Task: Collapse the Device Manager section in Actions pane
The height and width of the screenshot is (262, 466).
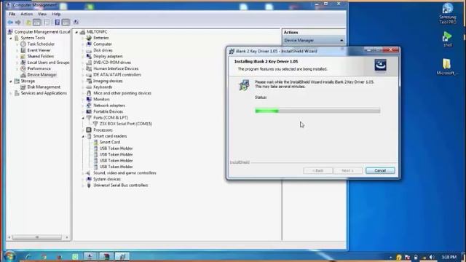Action: click(x=341, y=41)
